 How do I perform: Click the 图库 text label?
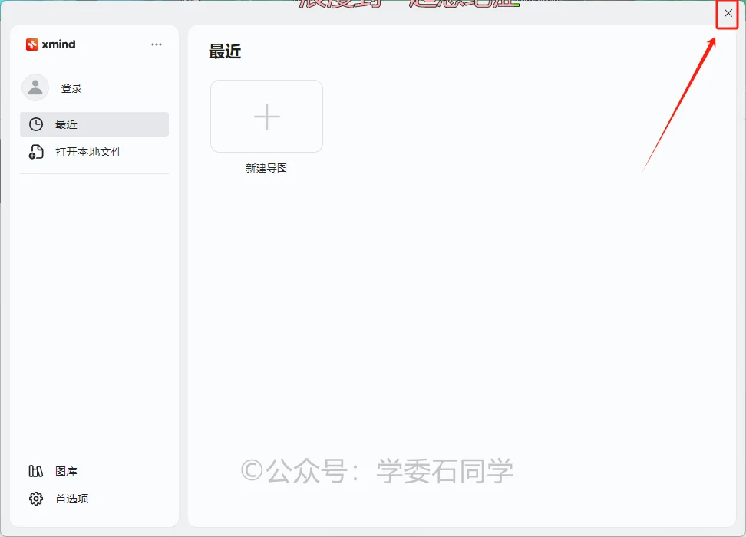[66, 471]
